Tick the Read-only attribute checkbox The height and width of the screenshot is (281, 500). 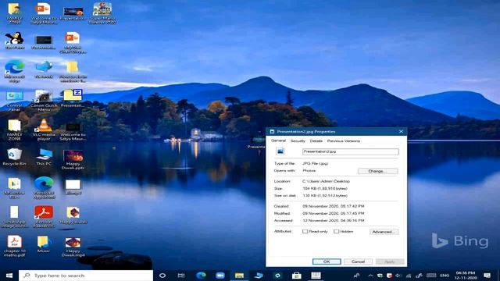point(305,231)
